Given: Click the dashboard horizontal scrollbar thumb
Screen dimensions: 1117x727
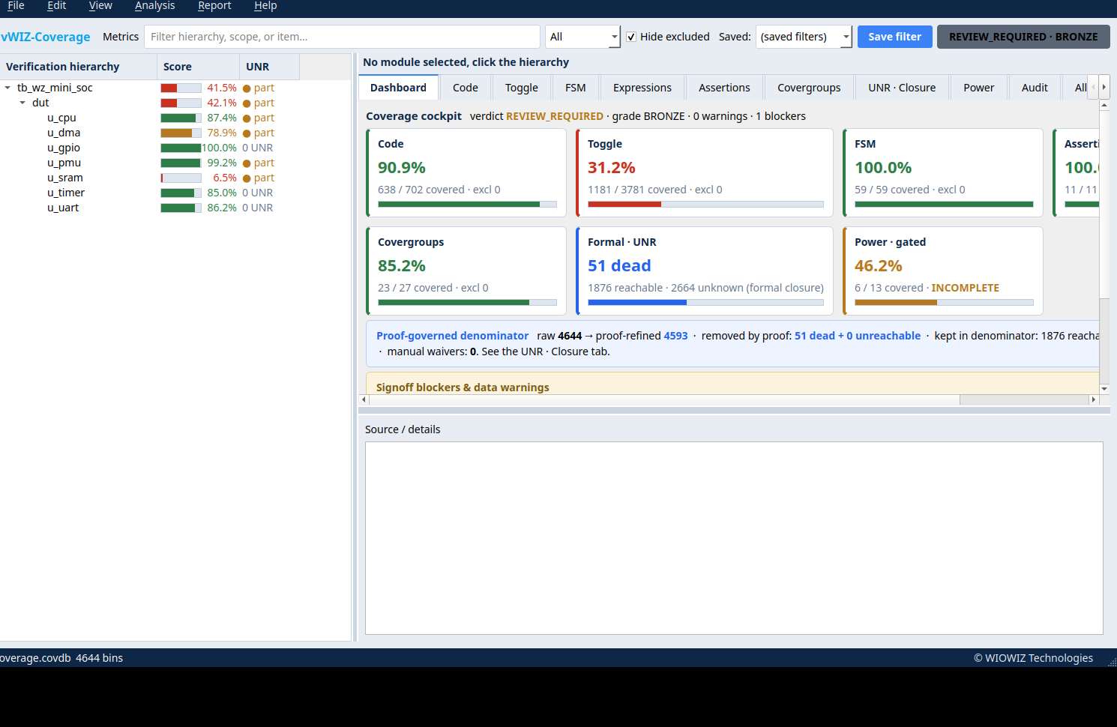Looking at the screenshot, I should [664, 399].
